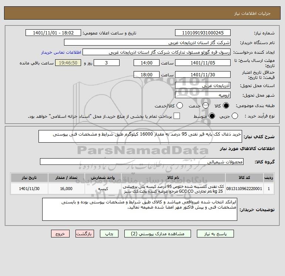Click the 18:00 validity time field

[x=147, y=74]
